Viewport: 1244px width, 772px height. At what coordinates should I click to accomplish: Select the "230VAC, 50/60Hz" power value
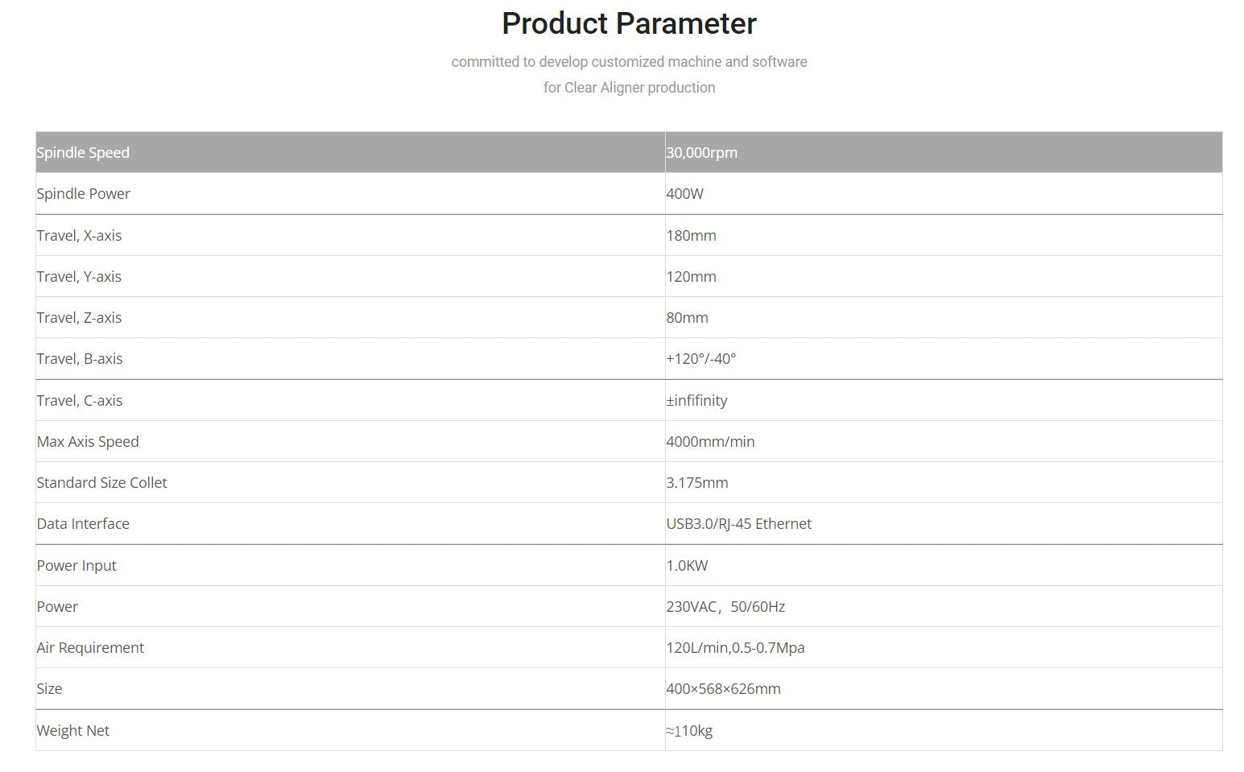tap(725, 607)
